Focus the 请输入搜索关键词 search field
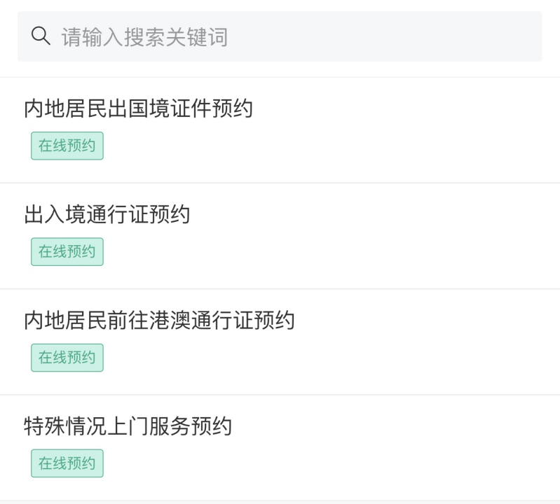The width and height of the screenshot is (560, 504). (280, 36)
